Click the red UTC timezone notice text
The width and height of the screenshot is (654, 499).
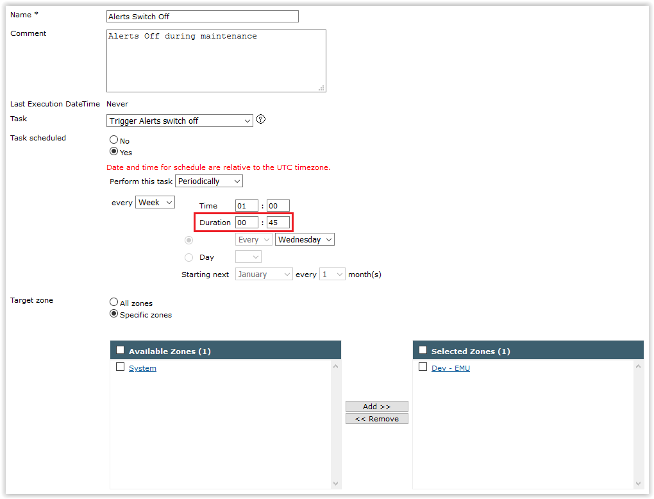tap(219, 167)
